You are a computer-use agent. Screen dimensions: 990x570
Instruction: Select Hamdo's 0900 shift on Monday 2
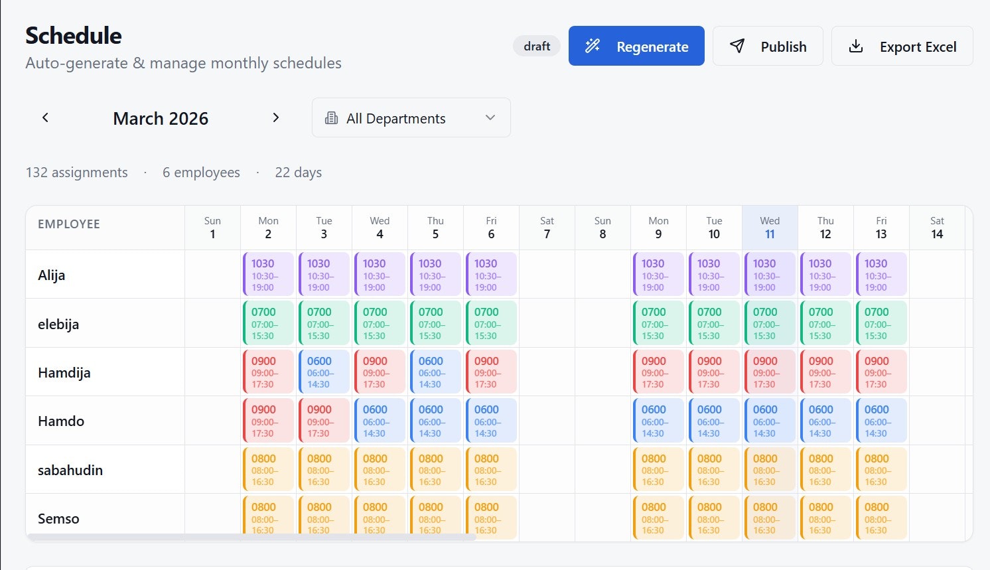(x=268, y=420)
